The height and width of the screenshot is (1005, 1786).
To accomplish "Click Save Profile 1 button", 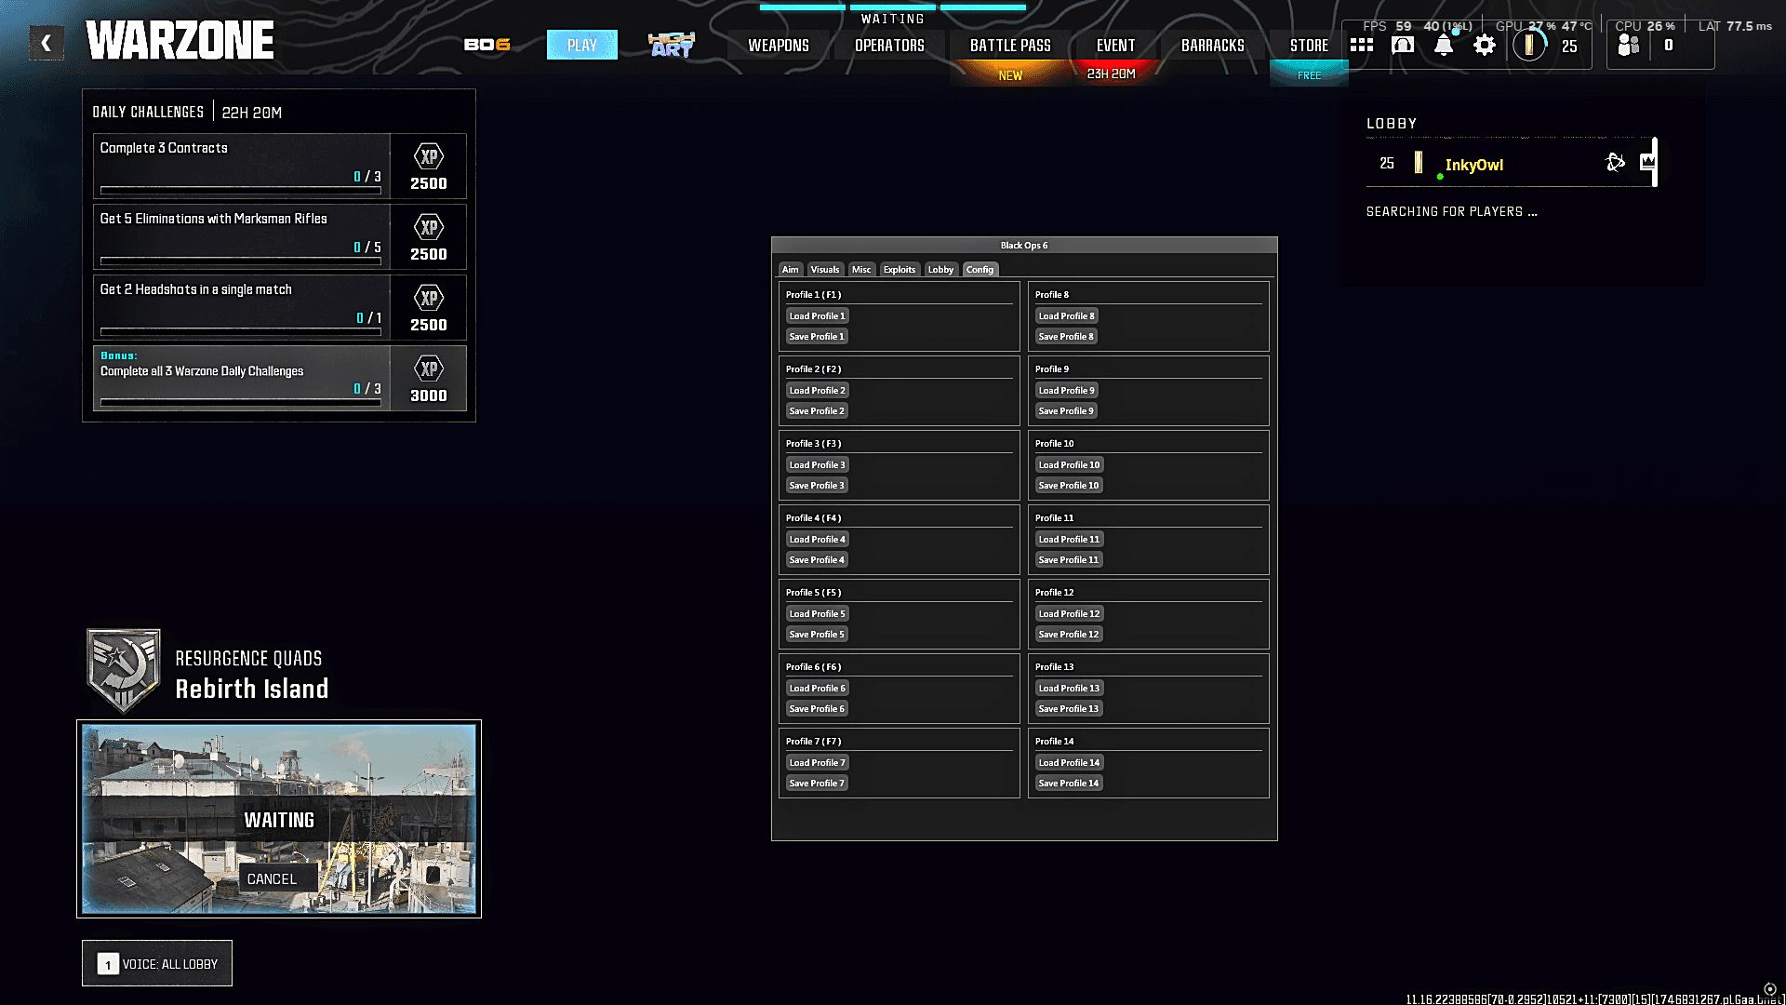I will [817, 337].
